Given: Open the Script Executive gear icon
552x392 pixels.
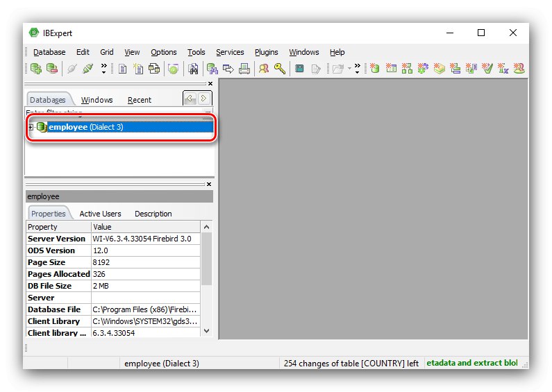Looking at the screenshot, I should click(173, 68).
